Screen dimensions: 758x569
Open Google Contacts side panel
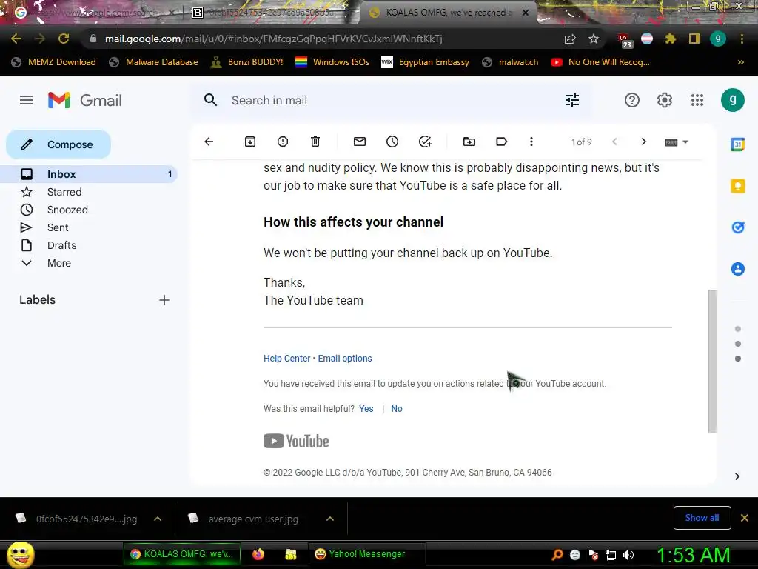[738, 268]
